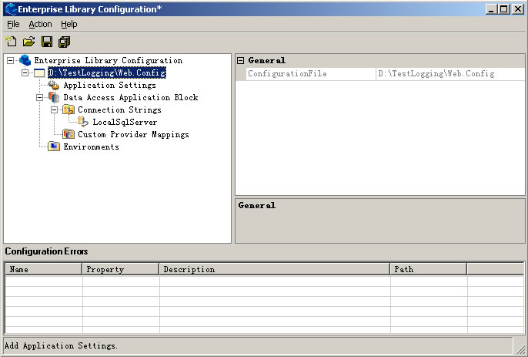528x357 pixels.
Task: Click the Path column header
Action: click(x=428, y=269)
